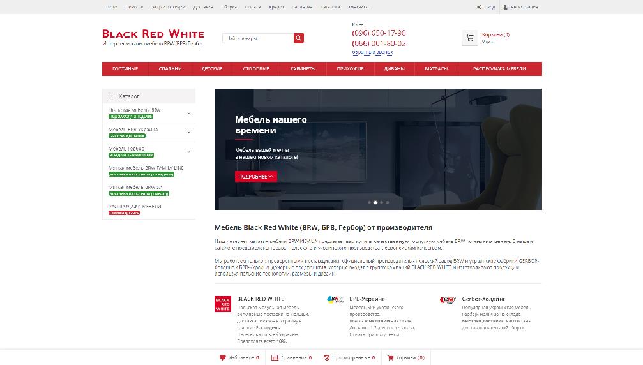The image size is (643, 365).
Task: Click the login arrow icon beside Вход
Action: coord(479,7)
